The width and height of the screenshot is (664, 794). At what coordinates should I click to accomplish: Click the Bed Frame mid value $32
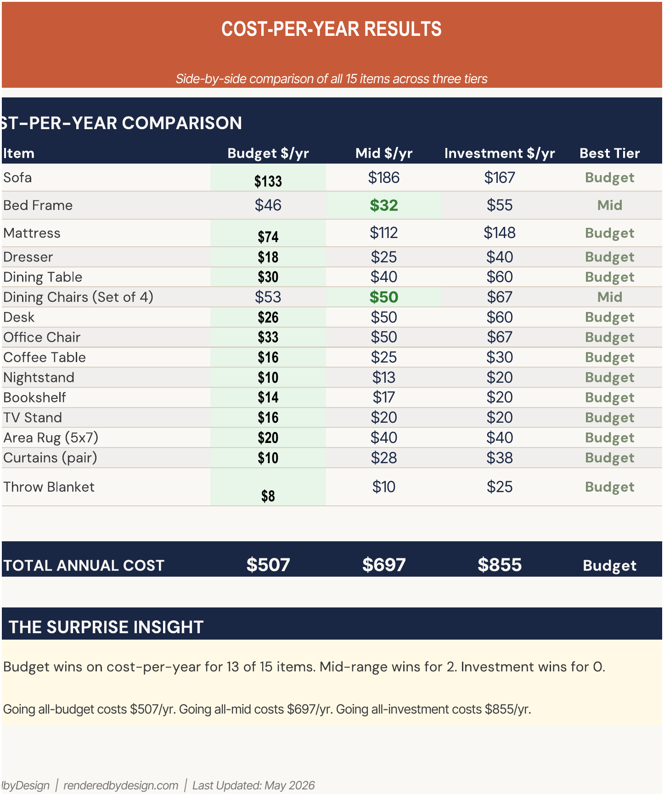point(384,205)
